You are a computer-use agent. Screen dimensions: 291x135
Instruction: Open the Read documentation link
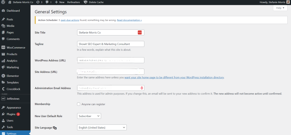(129, 20)
